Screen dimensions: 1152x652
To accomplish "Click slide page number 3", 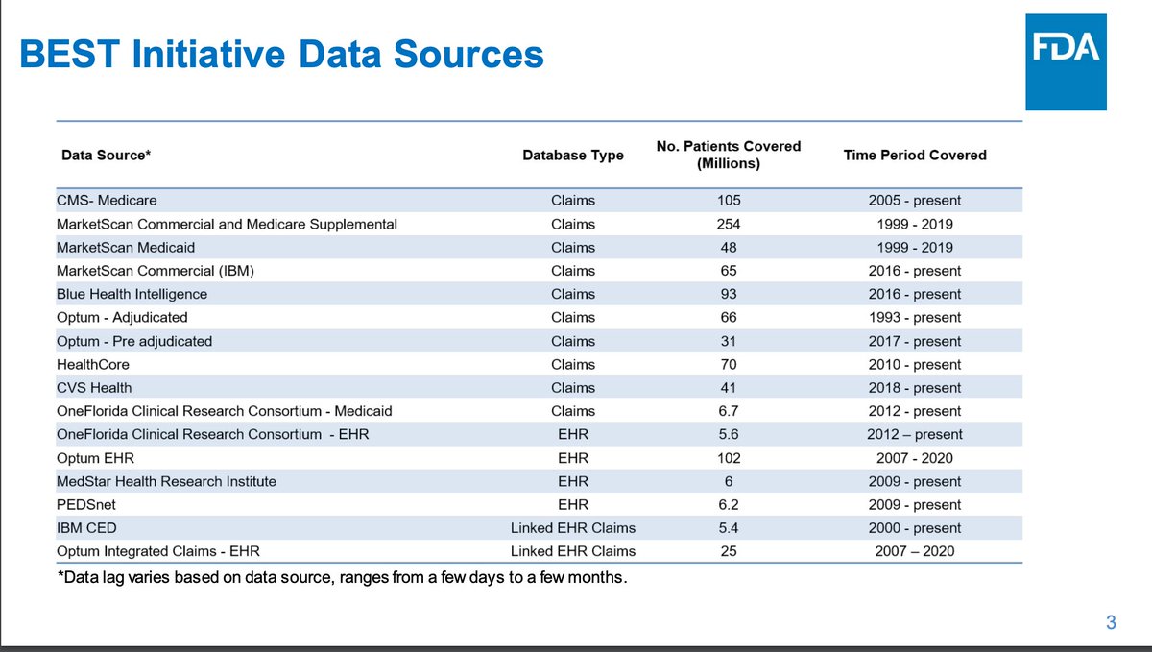I will tap(1111, 622).
